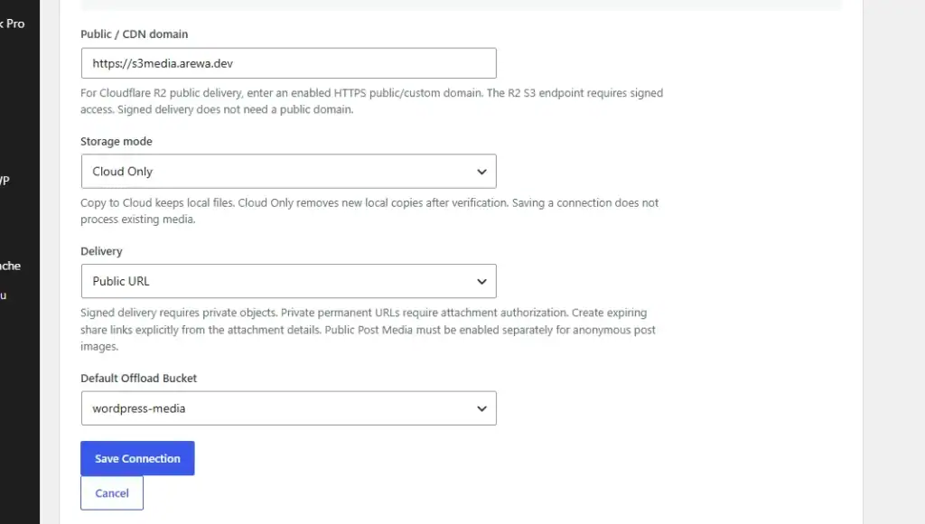
Task: Click the Default Offload Bucket label
Action: click(138, 379)
